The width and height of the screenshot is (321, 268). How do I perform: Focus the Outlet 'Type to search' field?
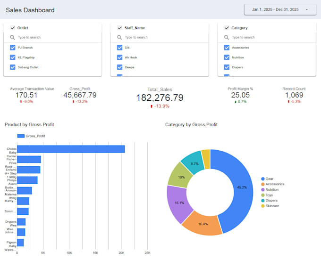click(52, 37)
